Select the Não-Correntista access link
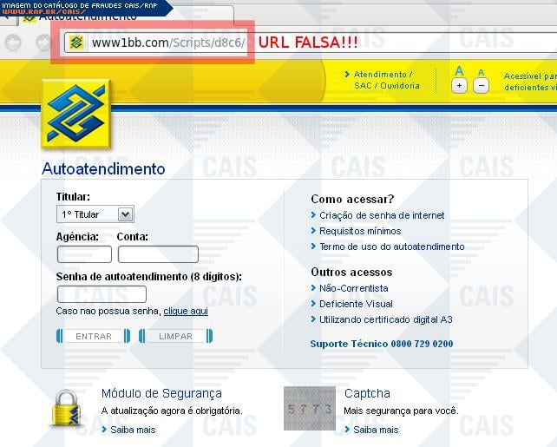This screenshot has width=557, height=447. pos(354,288)
